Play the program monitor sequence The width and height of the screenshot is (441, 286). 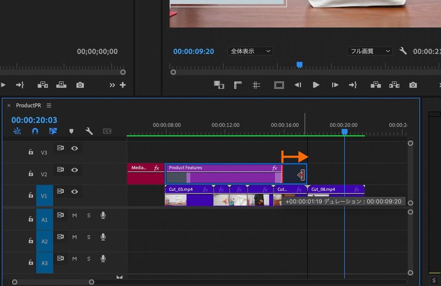316,85
